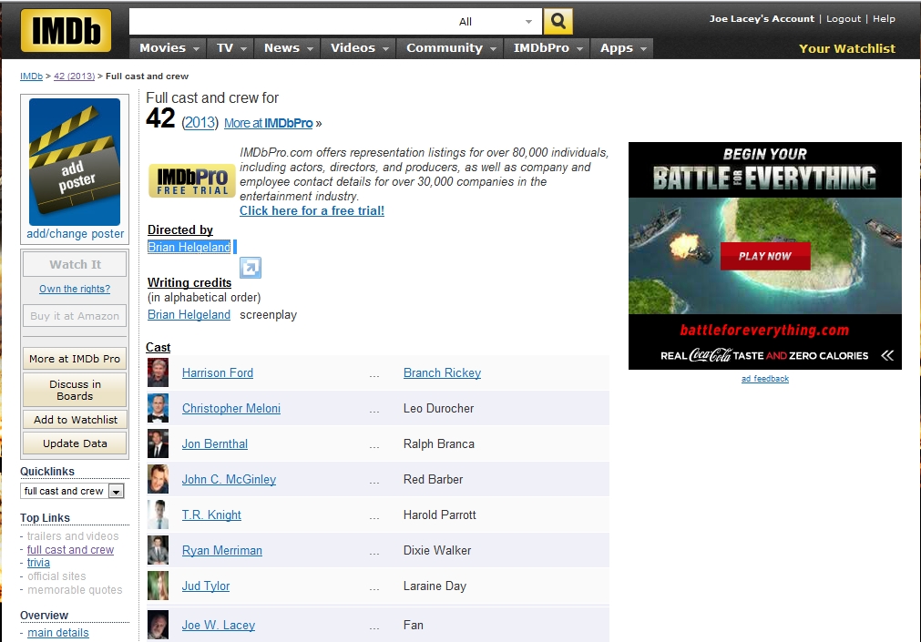Expand the News menu
Screen dimensions: 921x642
point(288,48)
